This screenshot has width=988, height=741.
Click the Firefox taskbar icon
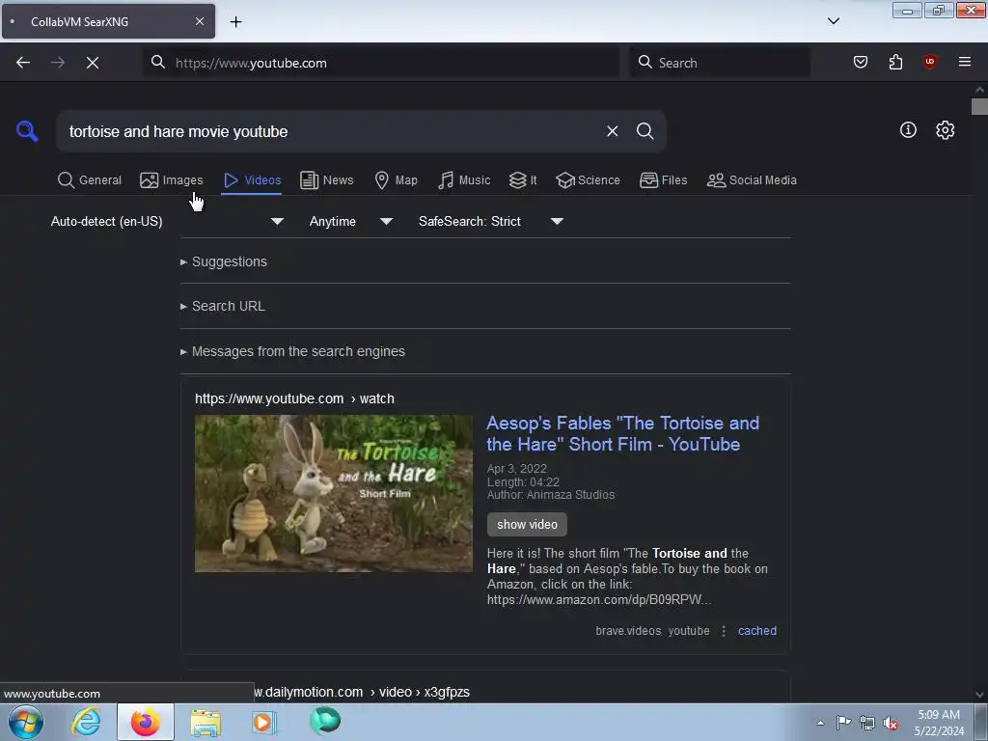point(146,722)
